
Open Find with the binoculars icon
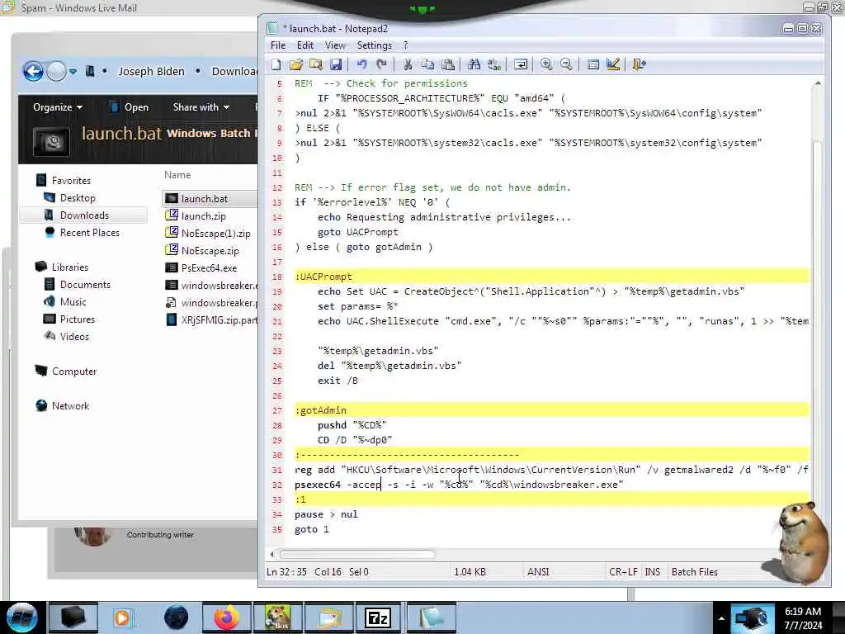[x=474, y=64]
